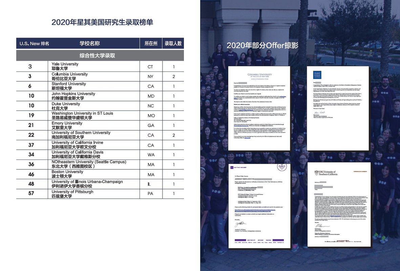Select John Hopkins University entry

[73, 93]
